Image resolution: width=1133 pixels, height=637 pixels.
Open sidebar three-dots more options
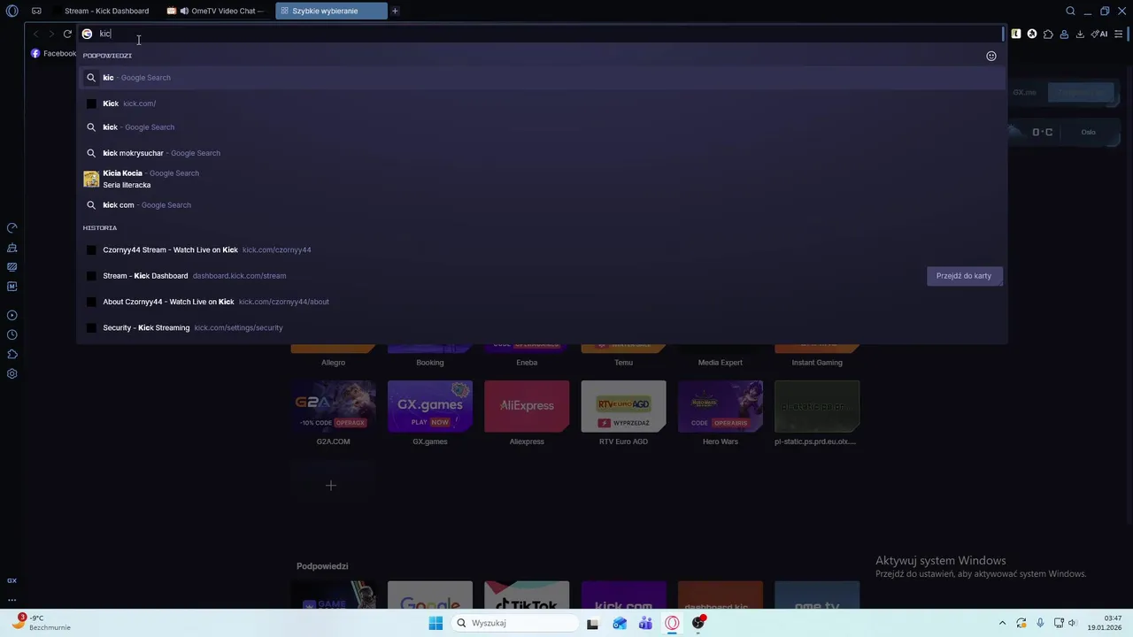coord(12,600)
